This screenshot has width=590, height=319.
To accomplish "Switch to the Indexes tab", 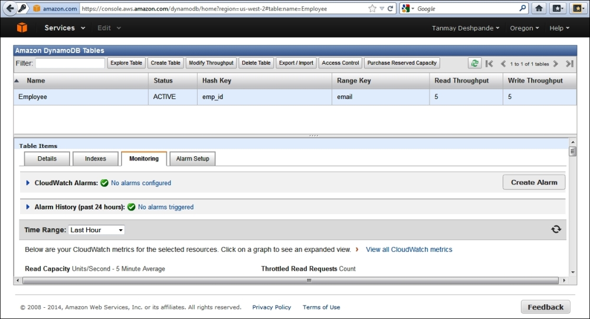I will (96, 159).
